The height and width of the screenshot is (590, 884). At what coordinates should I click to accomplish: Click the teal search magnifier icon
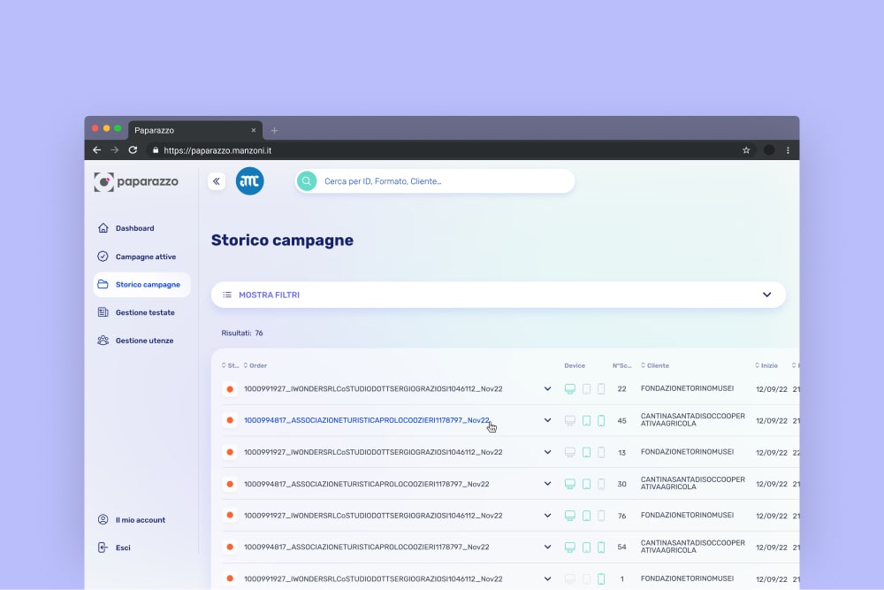pyautogui.click(x=307, y=181)
